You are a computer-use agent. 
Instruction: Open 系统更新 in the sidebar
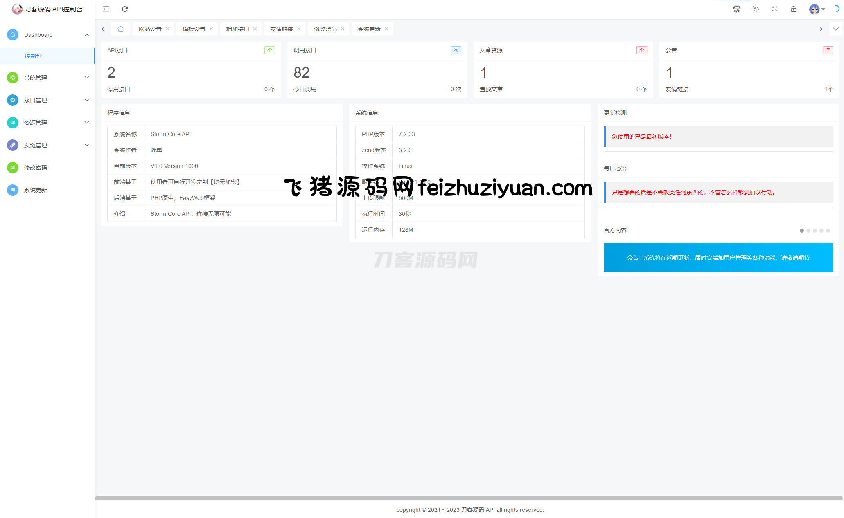(36, 190)
